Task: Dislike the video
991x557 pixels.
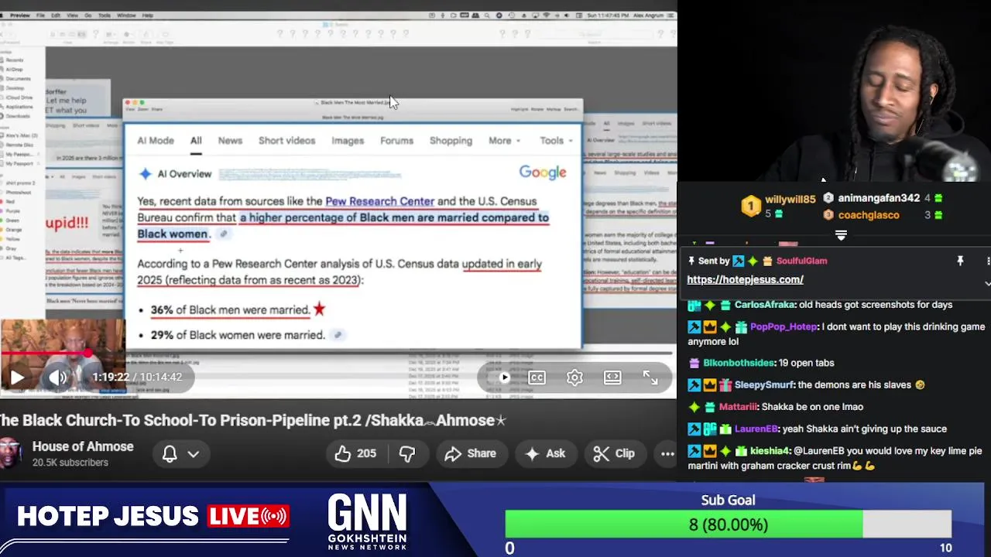Action: tap(406, 453)
